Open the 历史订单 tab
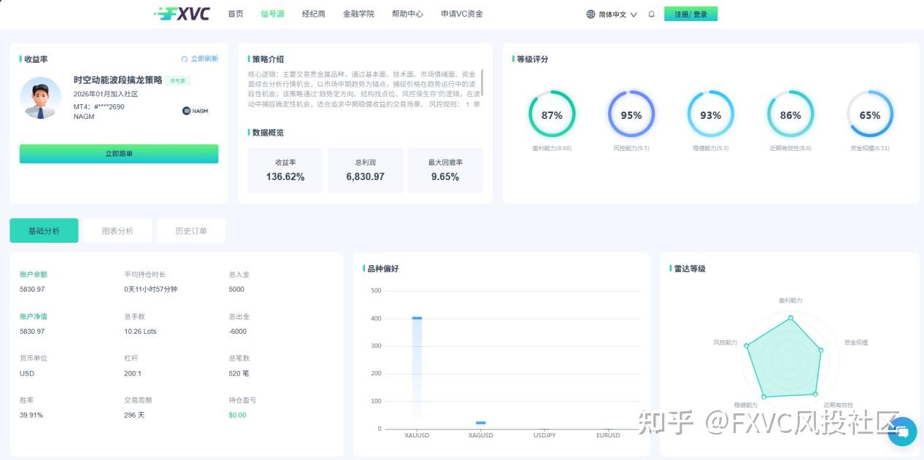The height and width of the screenshot is (460, 924). 190,230
